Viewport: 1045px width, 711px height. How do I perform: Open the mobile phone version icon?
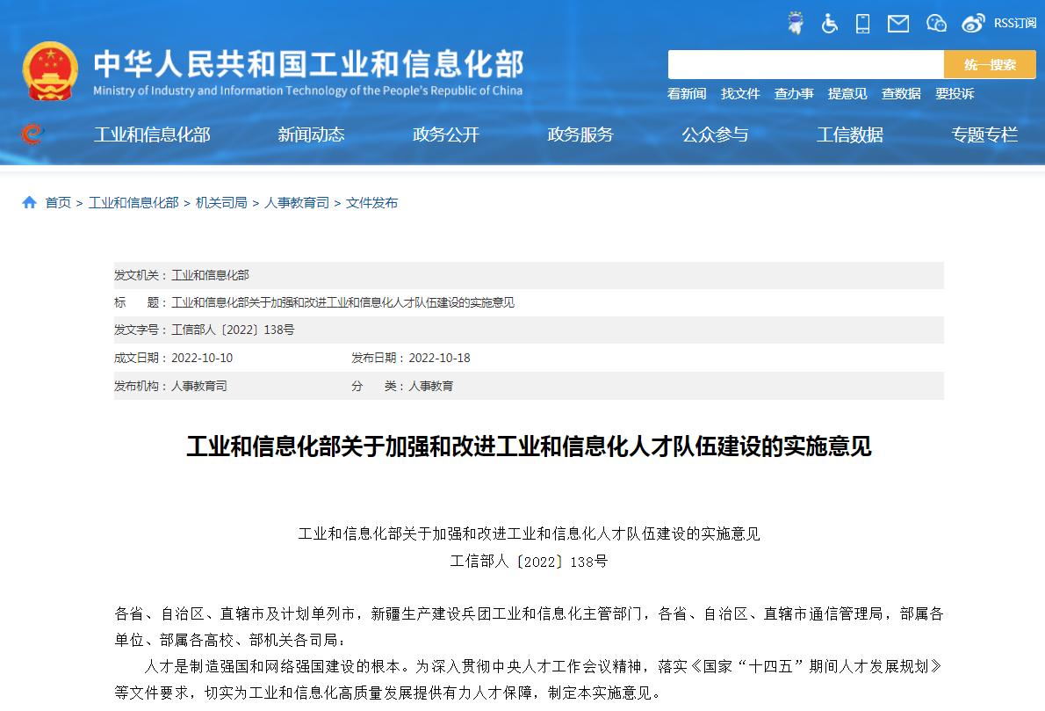pos(862,24)
